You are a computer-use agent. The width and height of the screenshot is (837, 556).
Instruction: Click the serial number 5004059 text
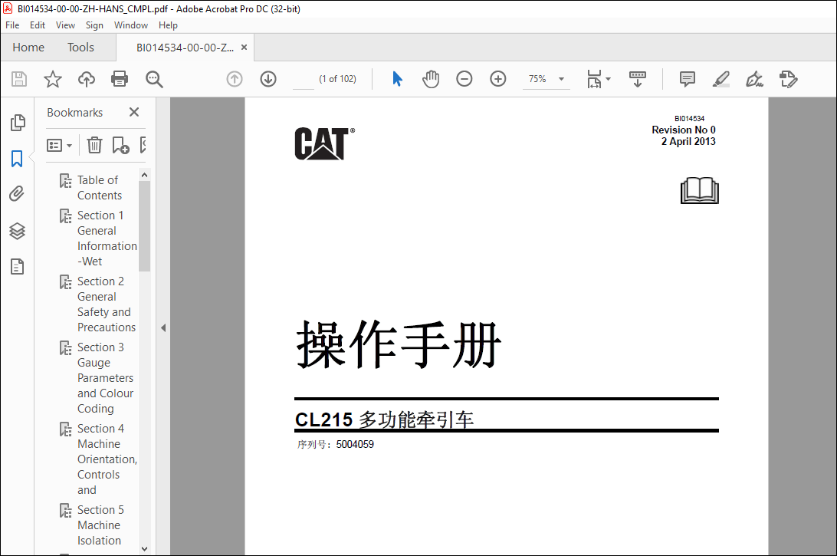coord(355,444)
